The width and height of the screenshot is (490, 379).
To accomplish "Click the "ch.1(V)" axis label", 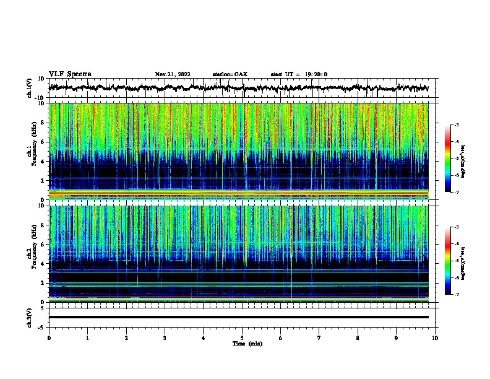I will coord(29,88).
